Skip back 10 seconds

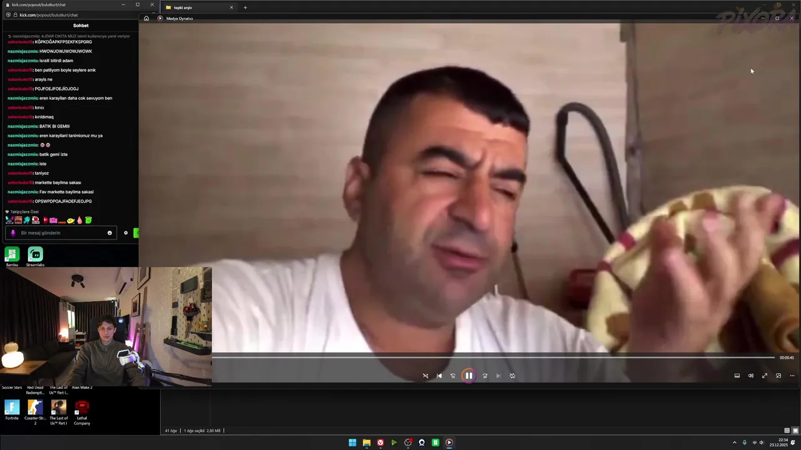click(453, 376)
